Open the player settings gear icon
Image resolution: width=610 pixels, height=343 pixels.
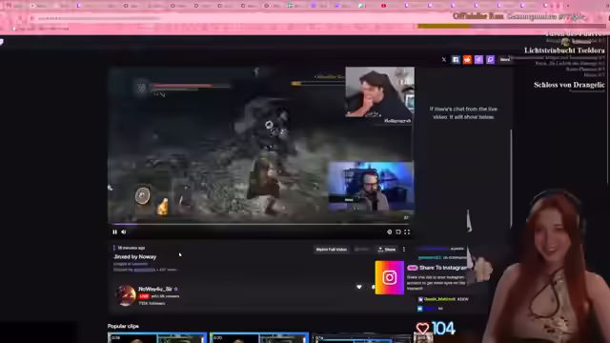[x=389, y=232]
